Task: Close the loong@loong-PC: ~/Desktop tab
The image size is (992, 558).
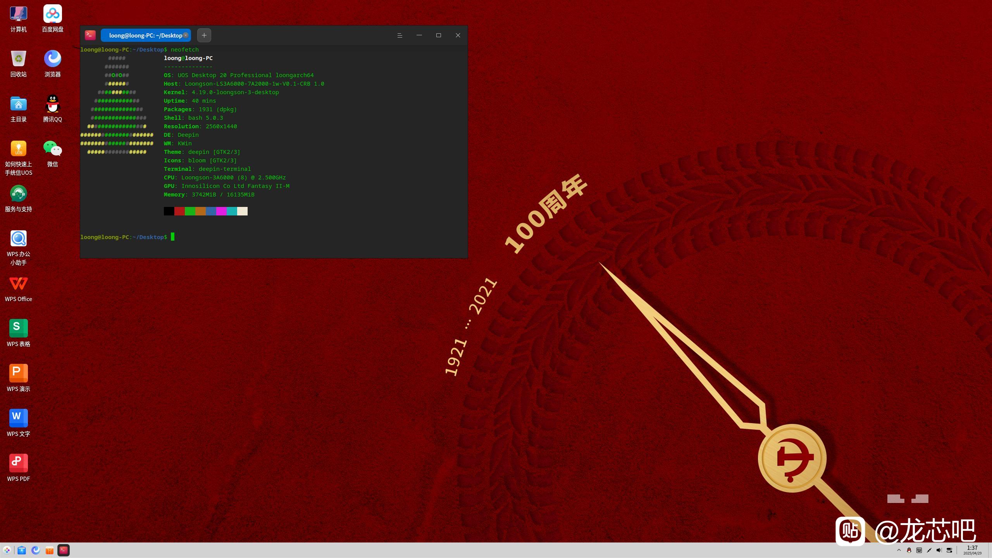Action: tap(186, 35)
